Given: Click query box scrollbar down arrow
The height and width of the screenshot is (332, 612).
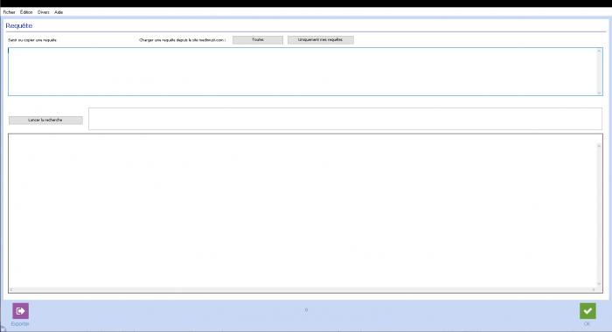Looking at the screenshot, I should coord(599,93).
